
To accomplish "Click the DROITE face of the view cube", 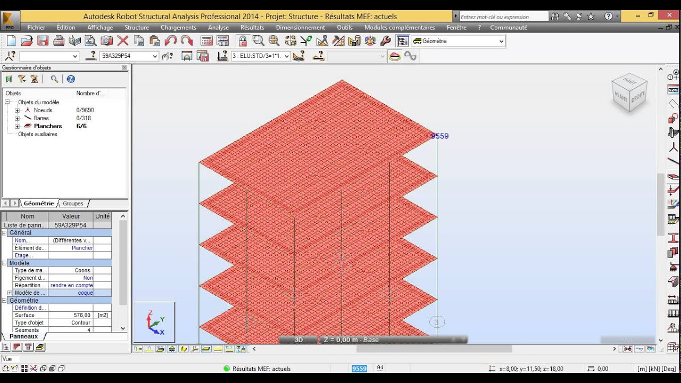I will tap(638, 97).
